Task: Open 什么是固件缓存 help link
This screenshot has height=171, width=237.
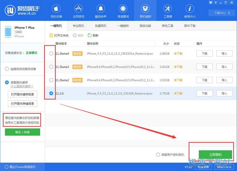Action: coord(22,86)
